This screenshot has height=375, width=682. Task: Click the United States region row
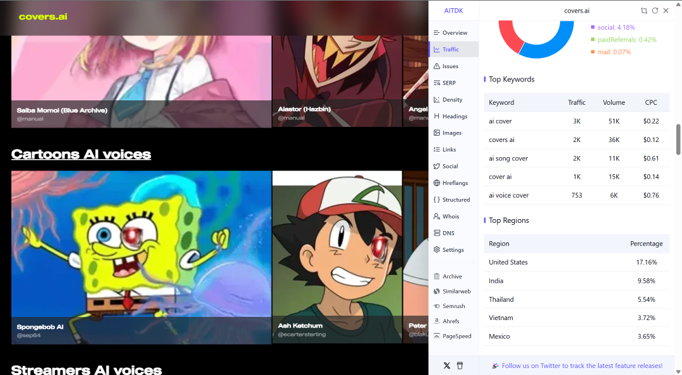pos(577,263)
